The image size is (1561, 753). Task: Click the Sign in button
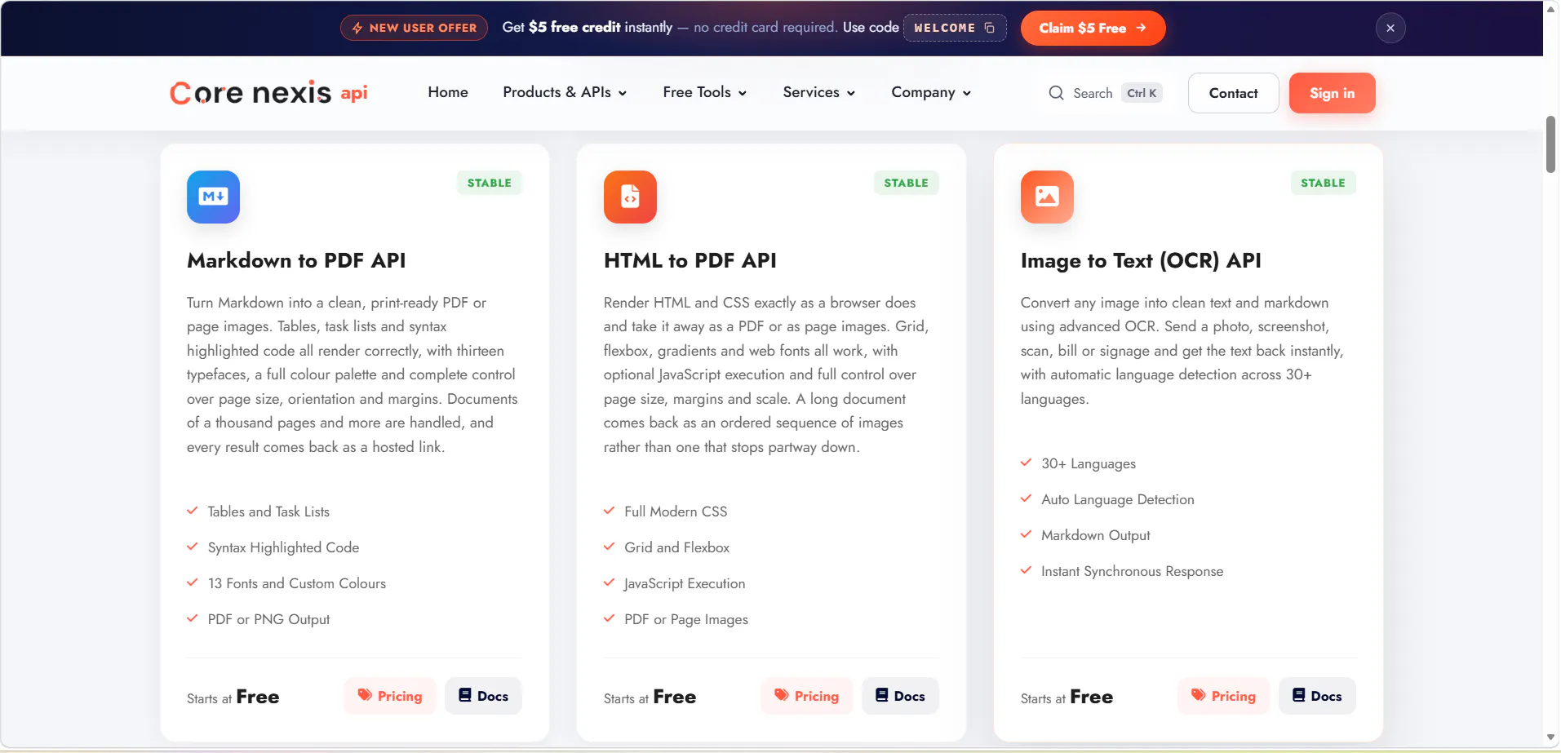coord(1332,93)
